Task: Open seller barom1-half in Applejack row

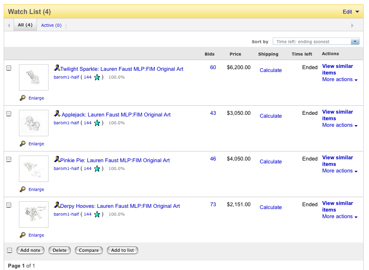Action: (66, 123)
